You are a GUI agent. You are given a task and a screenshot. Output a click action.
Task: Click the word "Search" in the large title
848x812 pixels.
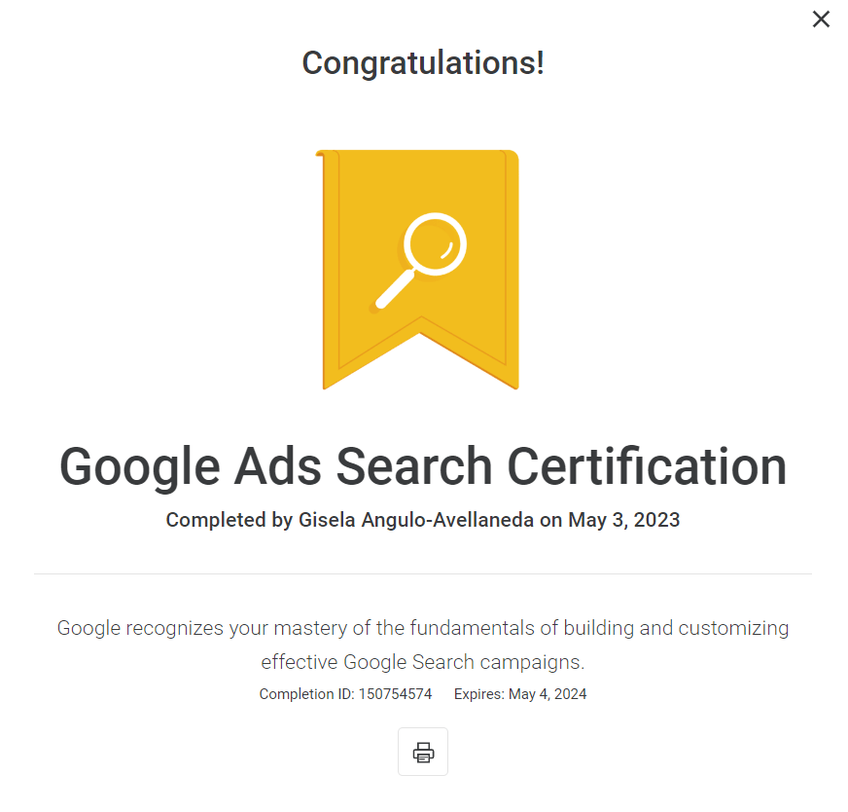click(x=411, y=466)
